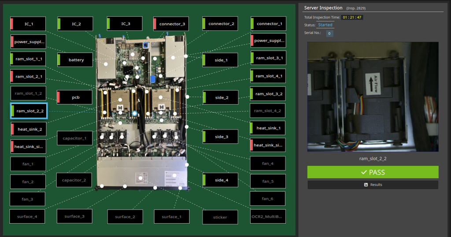Select the fan_1 label

pos(28,164)
